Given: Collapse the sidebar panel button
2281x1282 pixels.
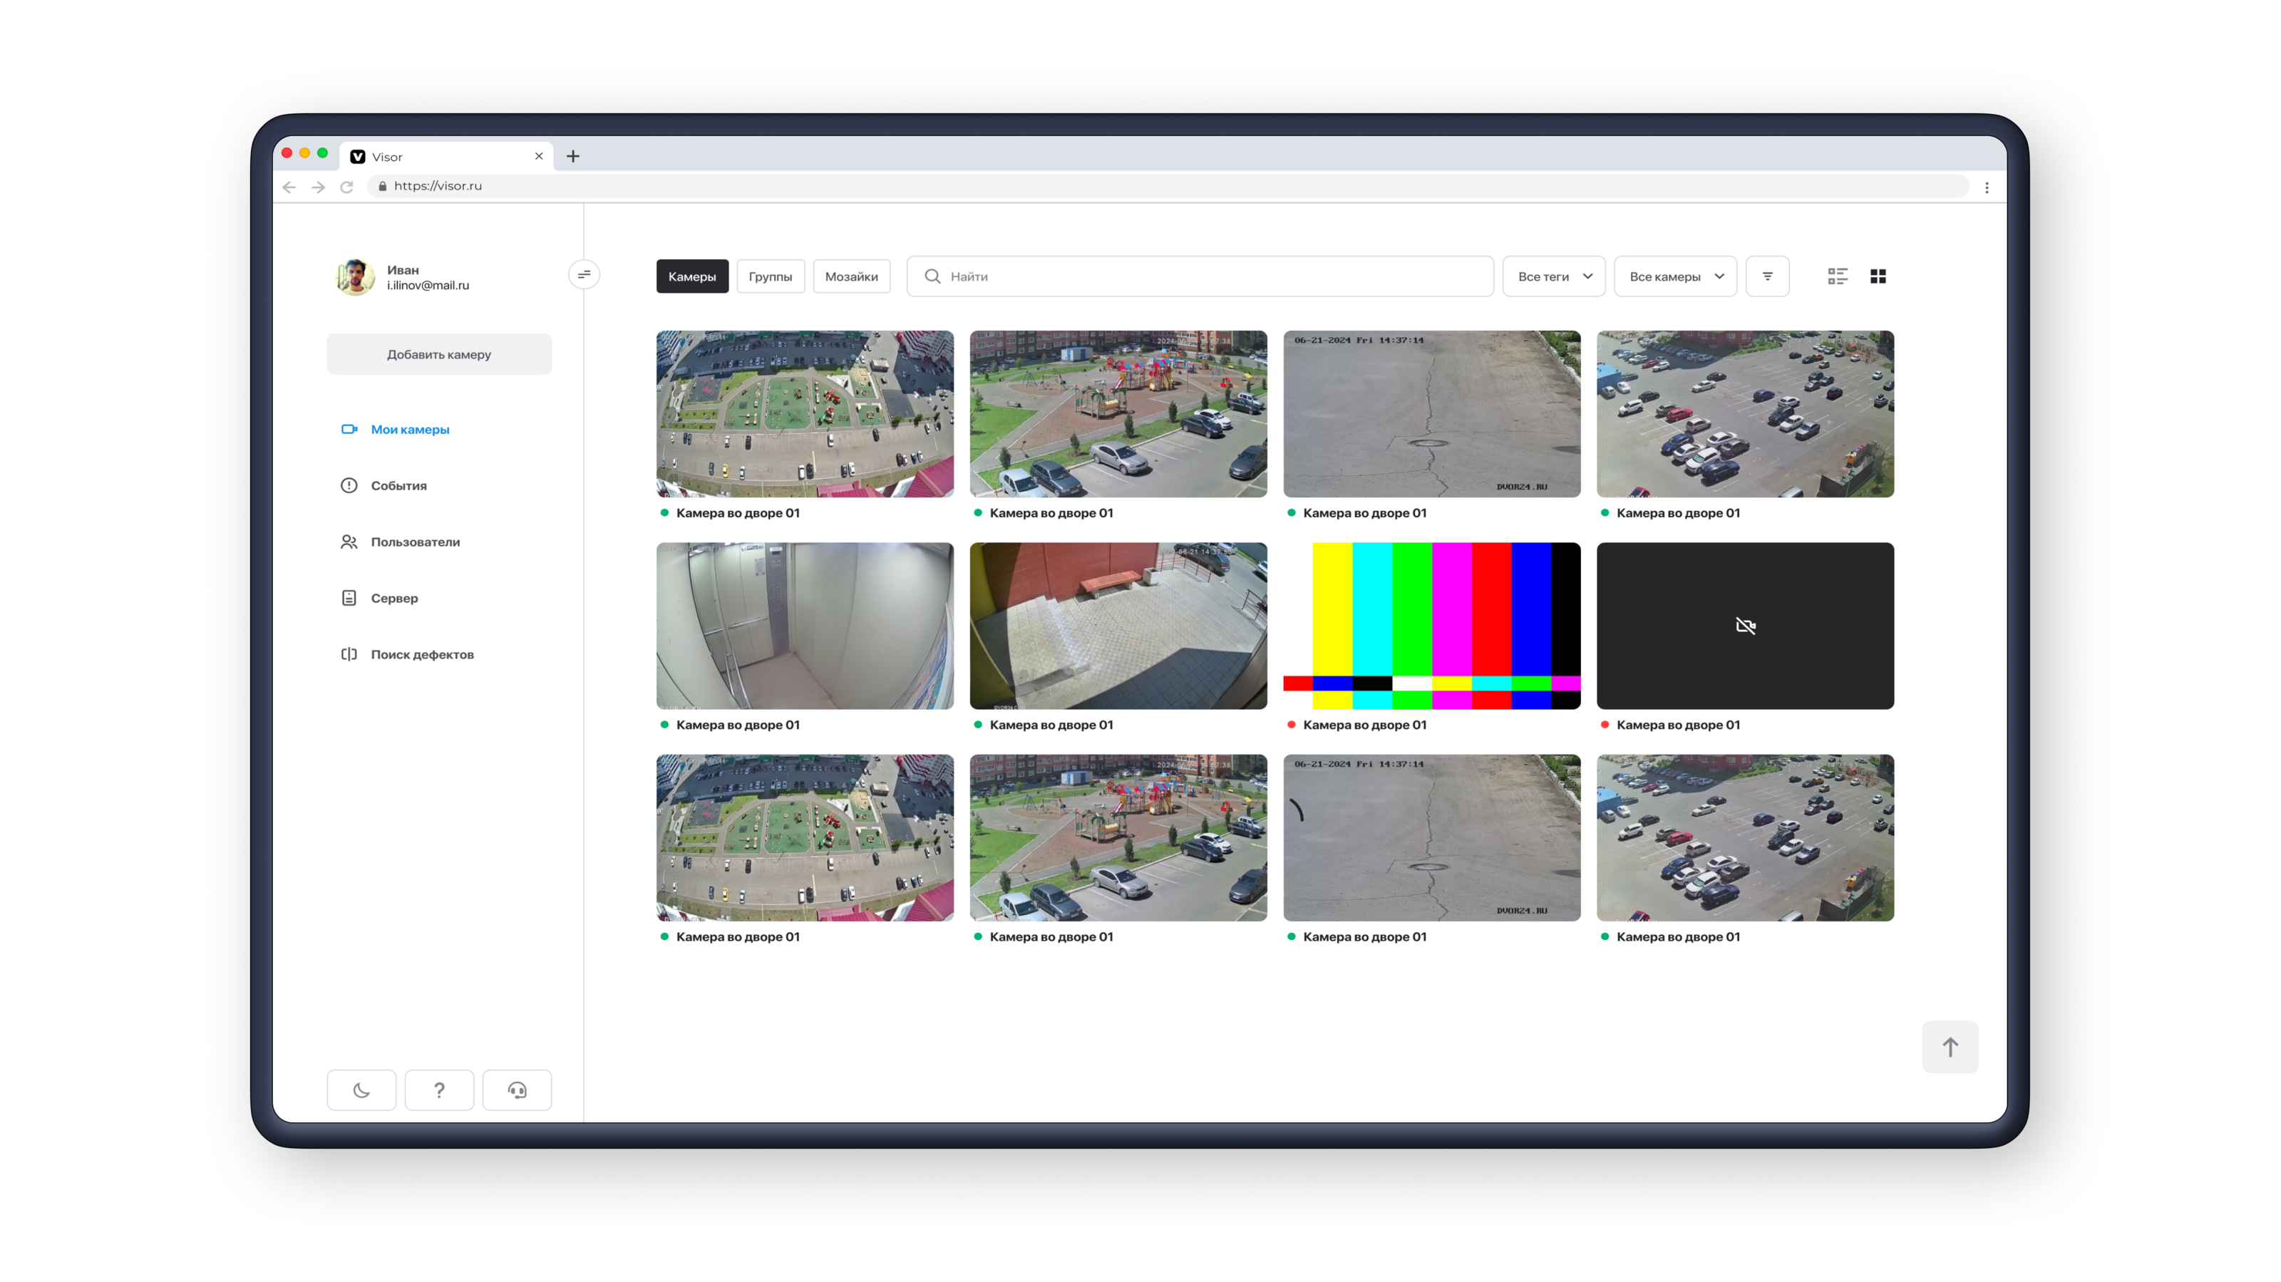Looking at the screenshot, I should point(584,274).
